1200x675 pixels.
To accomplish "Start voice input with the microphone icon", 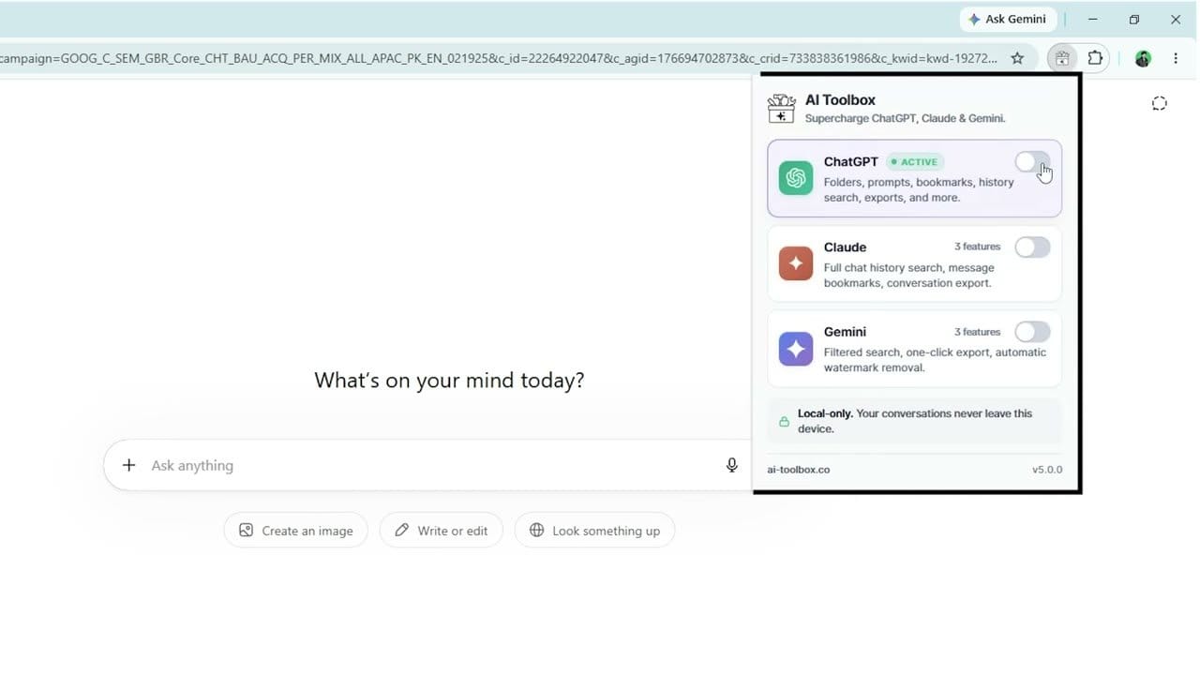I will [x=732, y=465].
